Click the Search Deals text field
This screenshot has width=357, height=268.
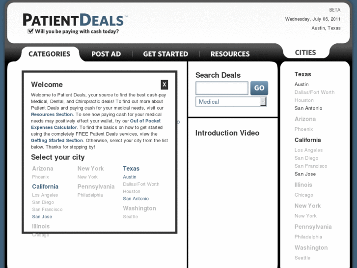[x=222, y=88]
